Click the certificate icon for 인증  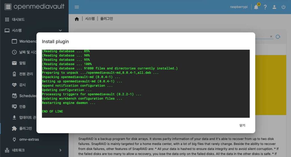click(x=14, y=107)
